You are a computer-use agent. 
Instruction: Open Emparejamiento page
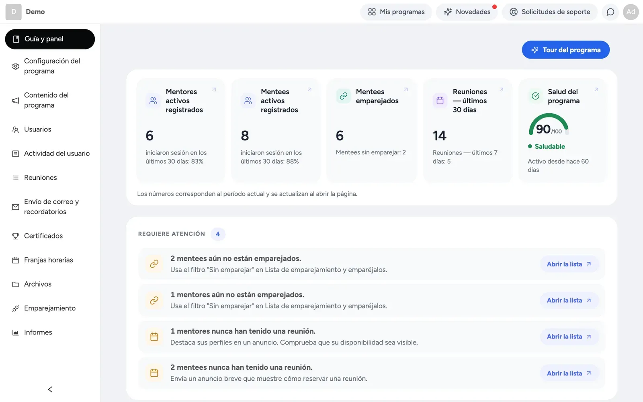click(50, 308)
